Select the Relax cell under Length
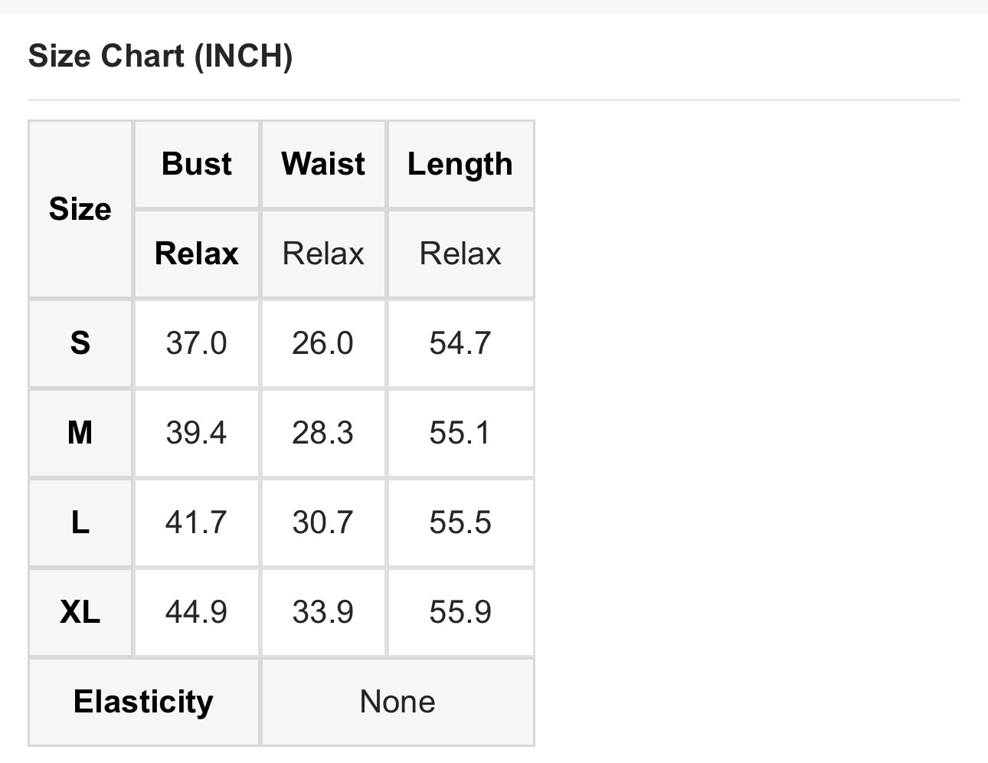 [x=460, y=254]
